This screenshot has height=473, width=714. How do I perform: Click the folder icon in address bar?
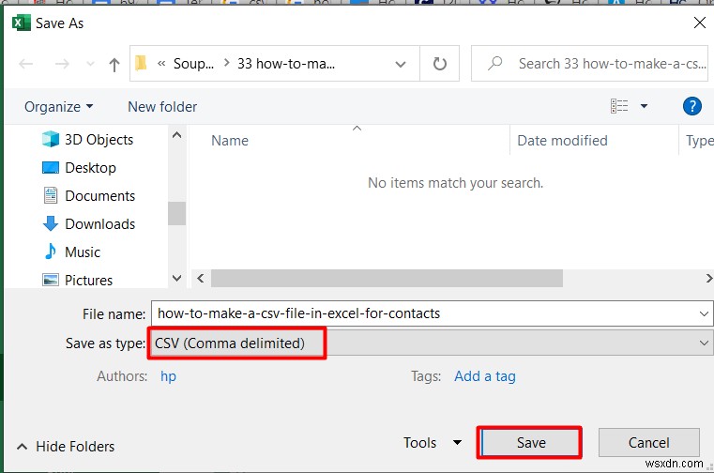pos(141,63)
